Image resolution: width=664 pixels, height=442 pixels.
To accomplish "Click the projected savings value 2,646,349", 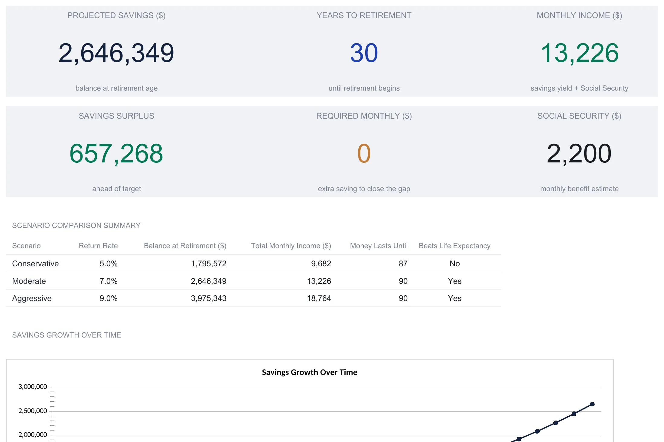I will 116,53.
